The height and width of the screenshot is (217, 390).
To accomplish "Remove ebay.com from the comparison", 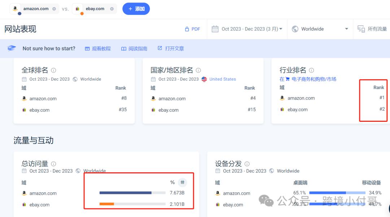I will click(112, 8).
